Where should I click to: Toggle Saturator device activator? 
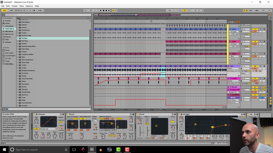point(34,114)
